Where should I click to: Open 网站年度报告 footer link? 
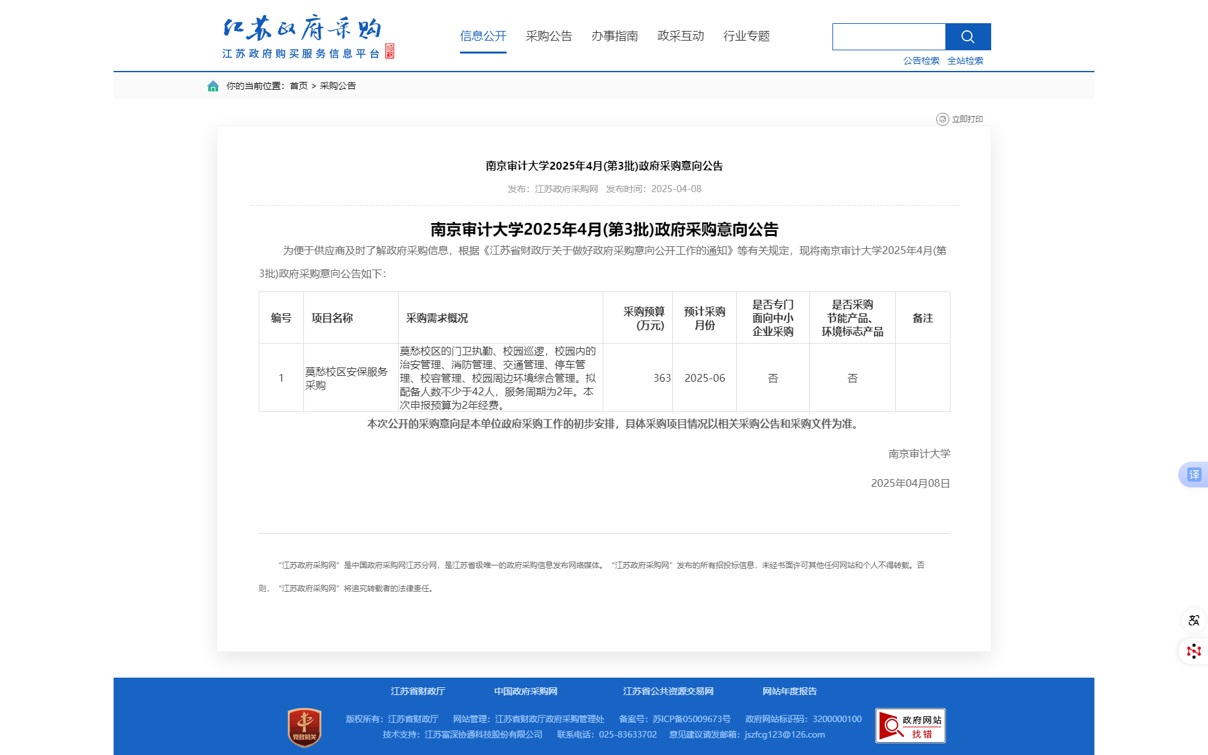pyautogui.click(x=790, y=691)
